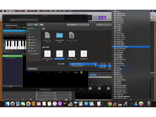Viewport: 156px width, 117px height.
Task: Click the forward arrow in the file dialog
Action: point(32,25)
